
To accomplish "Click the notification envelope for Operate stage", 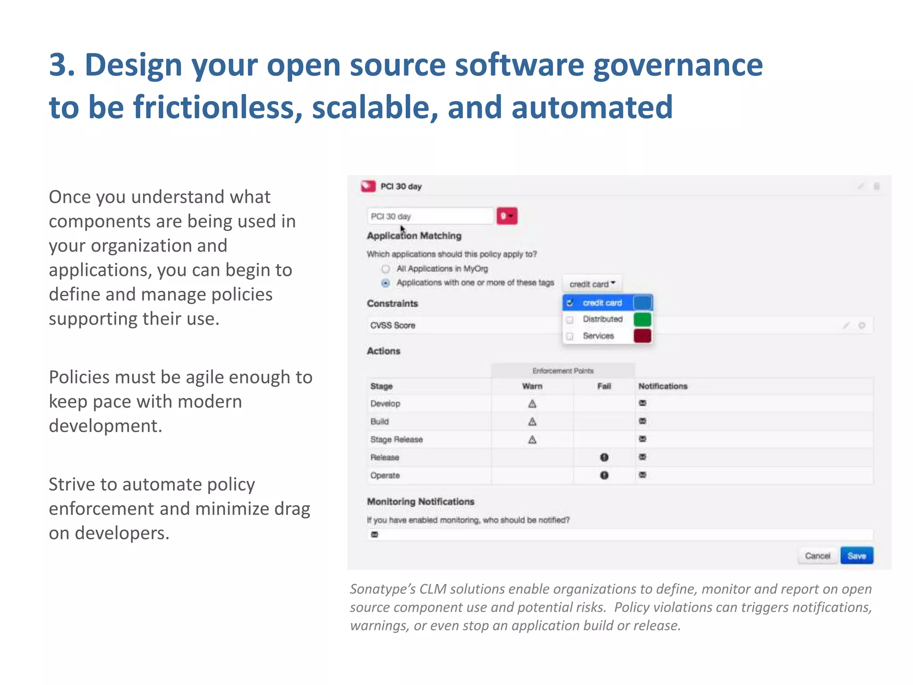I will (642, 475).
